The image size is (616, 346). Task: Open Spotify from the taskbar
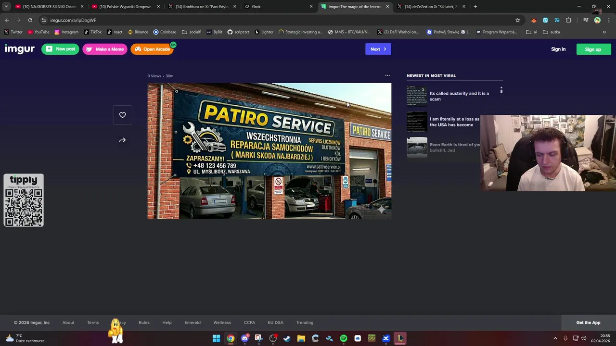344,338
